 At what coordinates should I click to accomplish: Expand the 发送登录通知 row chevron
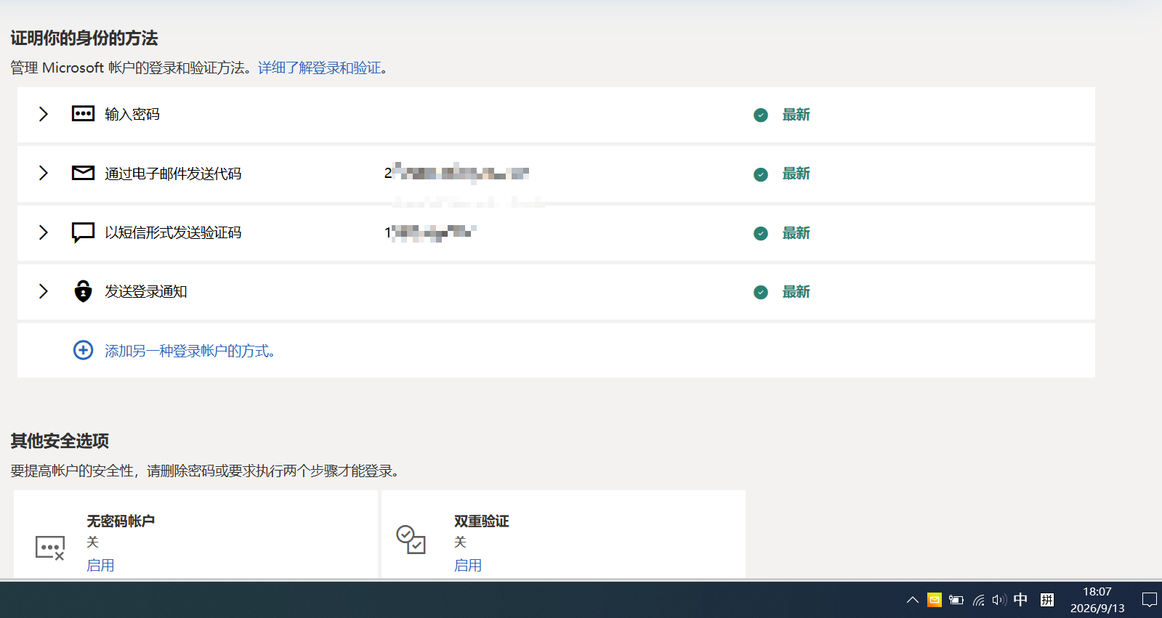[x=44, y=291]
